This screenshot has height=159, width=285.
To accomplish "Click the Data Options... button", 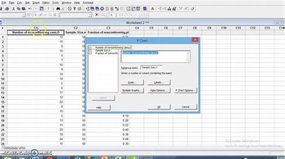I will coord(159,91).
